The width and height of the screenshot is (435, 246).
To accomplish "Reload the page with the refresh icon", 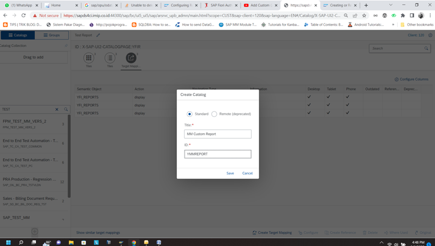I will pyautogui.click(x=23, y=15).
